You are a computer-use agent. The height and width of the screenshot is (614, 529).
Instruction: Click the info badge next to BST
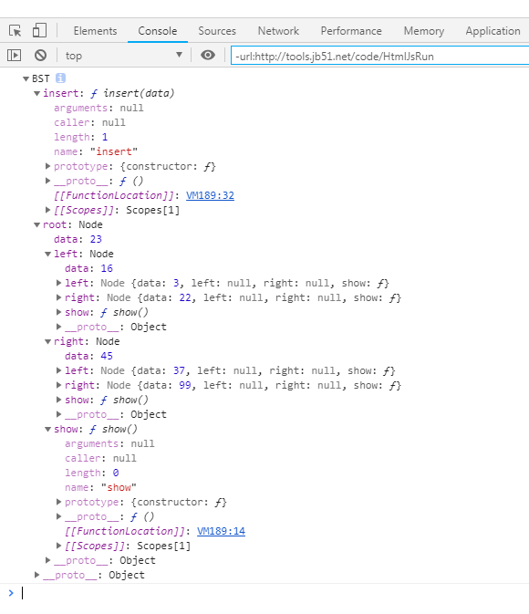click(x=60, y=78)
